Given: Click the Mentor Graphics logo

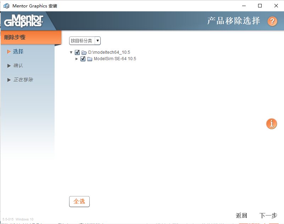Looking at the screenshot, I should [23, 21].
